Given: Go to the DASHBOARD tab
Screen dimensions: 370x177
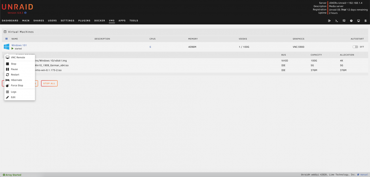Looking at the screenshot, I should tap(10, 21).
